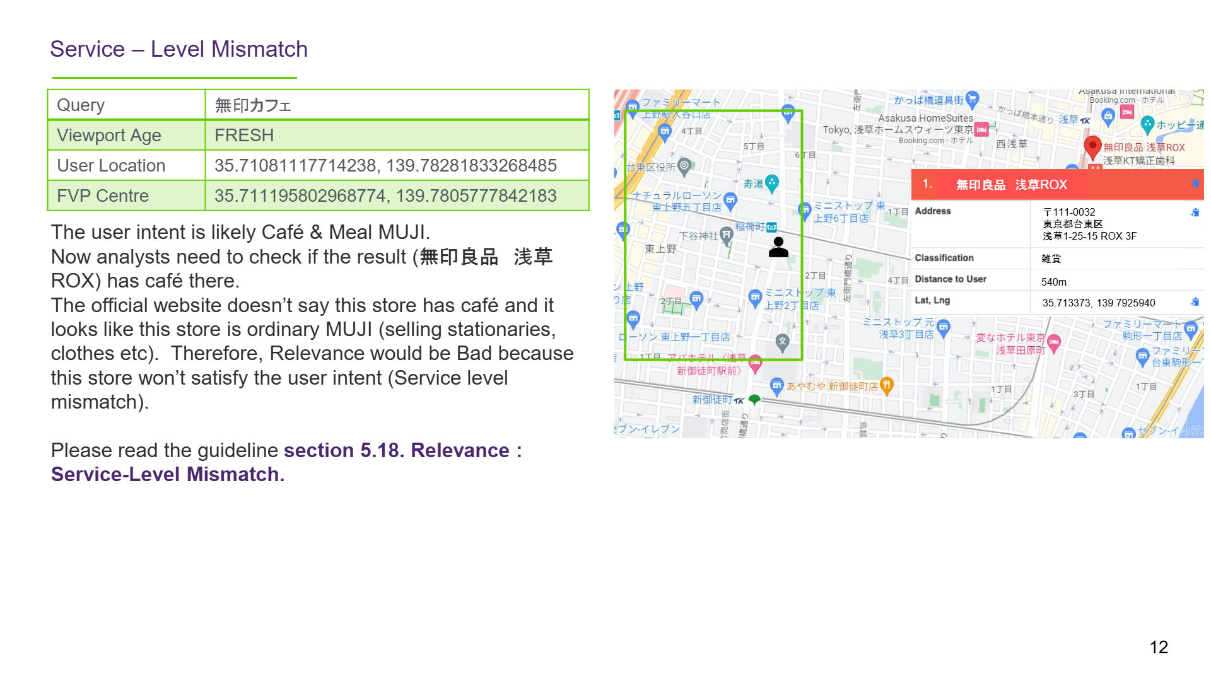Click the section 5.18 Relevance guideline reference
Screen dimensions: 1211x681
pyautogui.click(x=286, y=462)
